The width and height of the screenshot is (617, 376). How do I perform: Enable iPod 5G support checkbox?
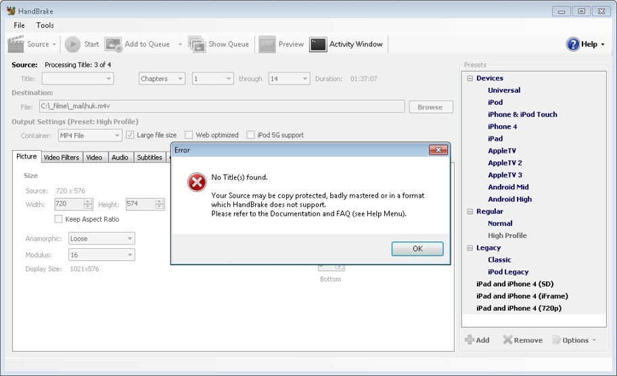point(250,135)
